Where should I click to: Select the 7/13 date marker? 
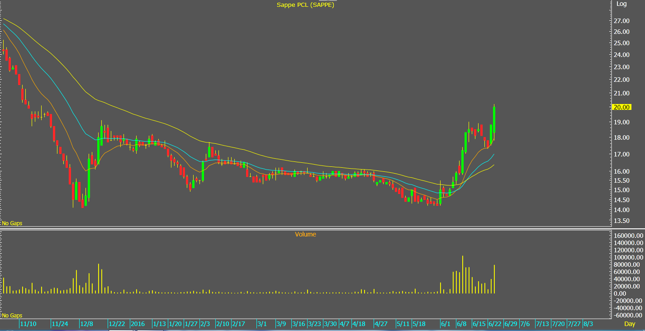click(x=542, y=324)
